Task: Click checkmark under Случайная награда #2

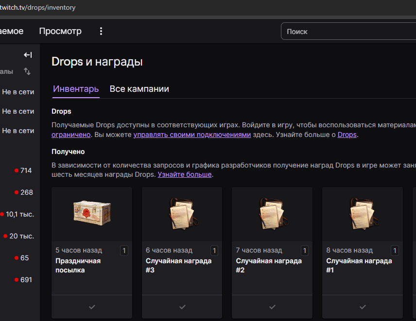Action: [272, 307]
